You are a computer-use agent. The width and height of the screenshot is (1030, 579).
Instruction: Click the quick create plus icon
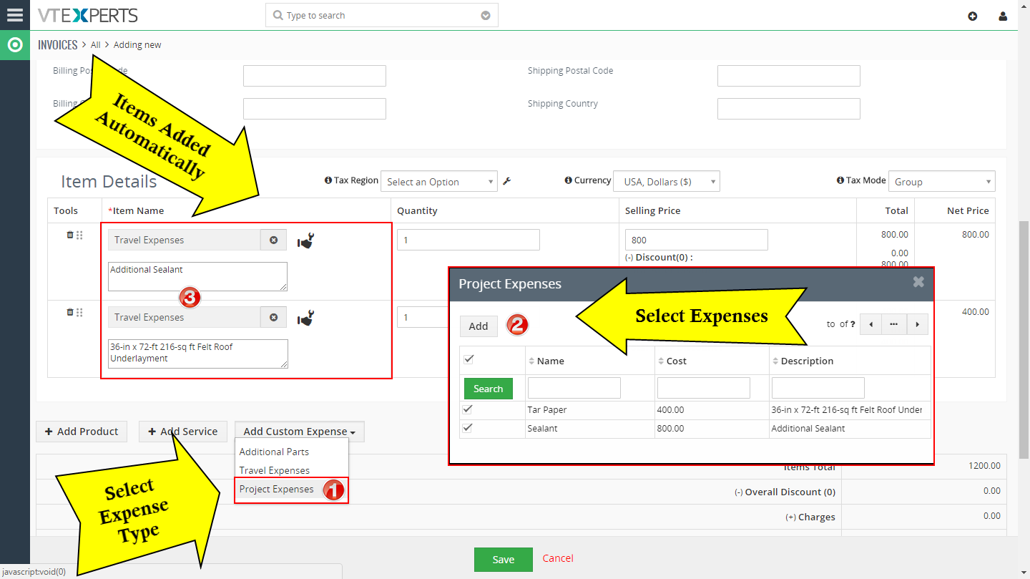(973, 16)
